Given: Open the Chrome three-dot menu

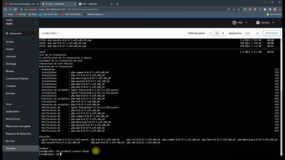Looking at the screenshot, I should (x=280, y=9).
